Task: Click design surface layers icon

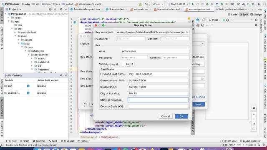Action: pyautogui.click(x=198, y=20)
